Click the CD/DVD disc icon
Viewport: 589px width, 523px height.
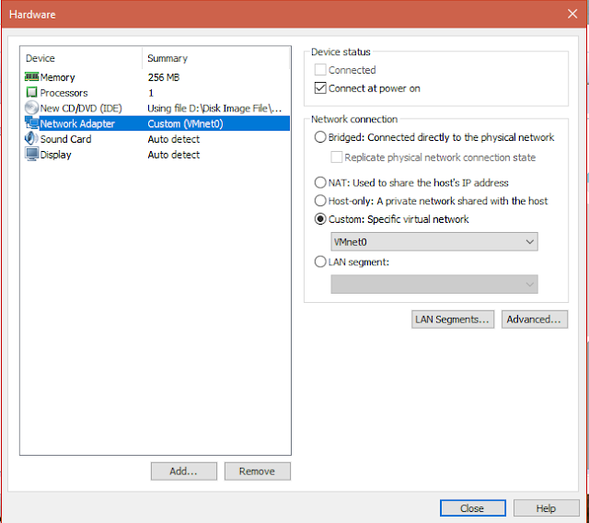tap(31, 108)
